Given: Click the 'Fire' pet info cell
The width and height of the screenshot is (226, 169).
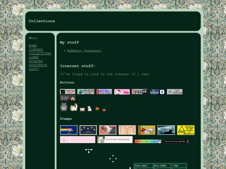Looking at the screenshot, I should pos(179,166).
